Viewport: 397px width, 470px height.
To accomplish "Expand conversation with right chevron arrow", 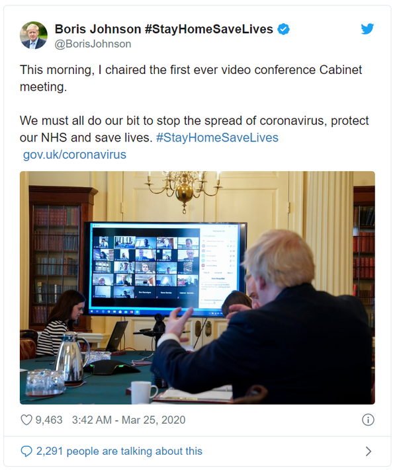I will click(368, 451).
